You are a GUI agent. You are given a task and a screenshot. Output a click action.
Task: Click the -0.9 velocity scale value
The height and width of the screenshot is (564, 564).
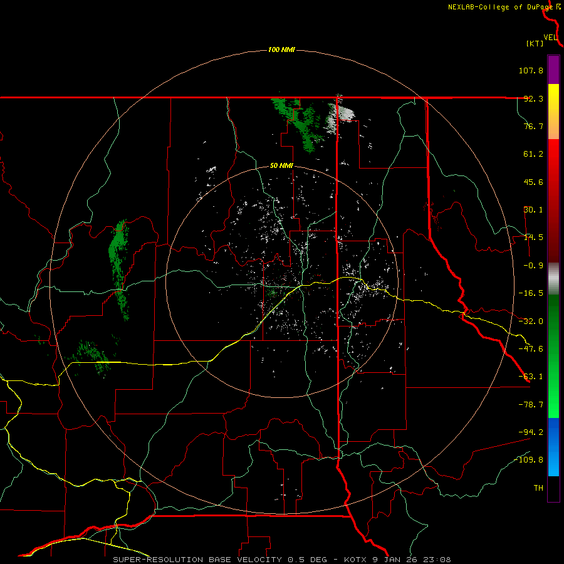(x=533, y=266)
